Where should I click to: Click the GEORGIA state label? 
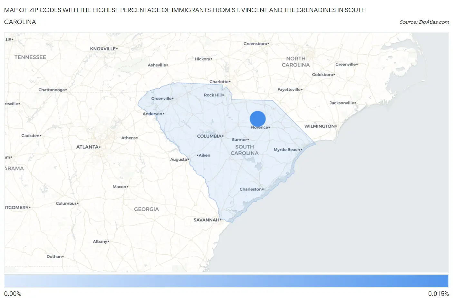147,209
